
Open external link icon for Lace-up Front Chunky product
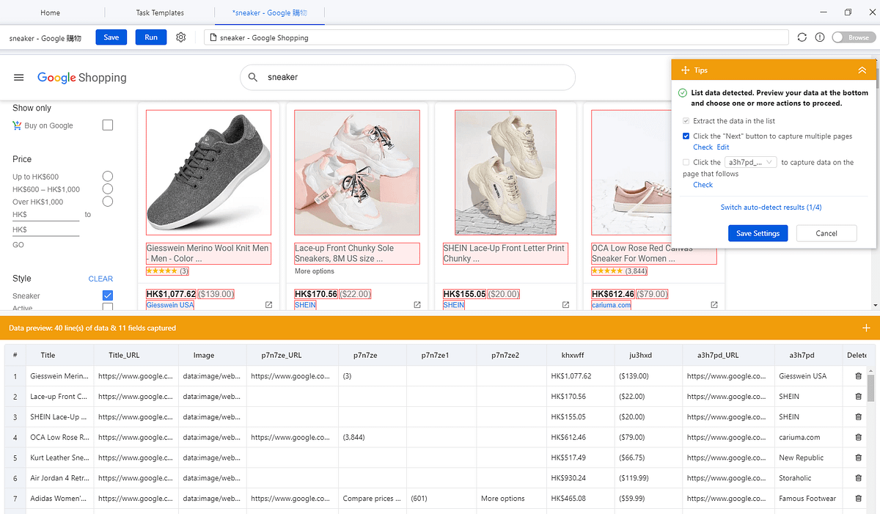click(x=417, y=304)
